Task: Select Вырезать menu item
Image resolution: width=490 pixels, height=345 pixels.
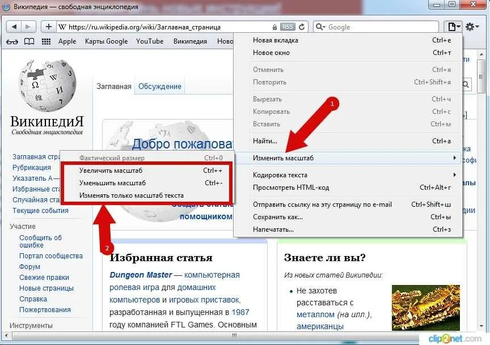Action: coord(348,99)
